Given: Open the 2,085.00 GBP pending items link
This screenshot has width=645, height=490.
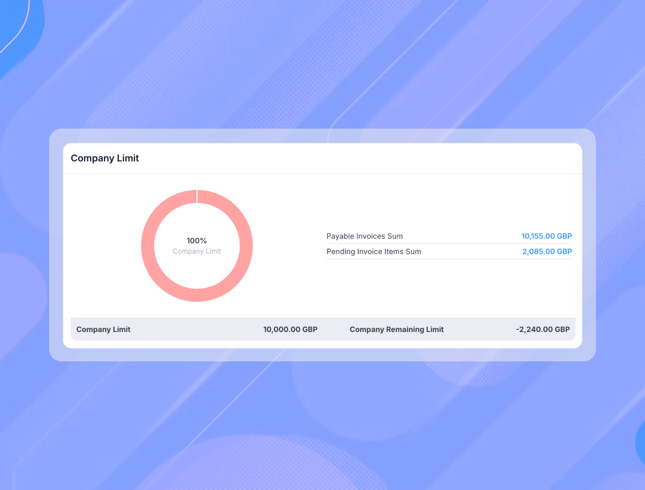Looking at the screenshot, I should pos(547,252).
